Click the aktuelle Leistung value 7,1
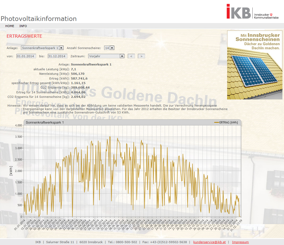 pyautogui.click(x=73, y=69)
